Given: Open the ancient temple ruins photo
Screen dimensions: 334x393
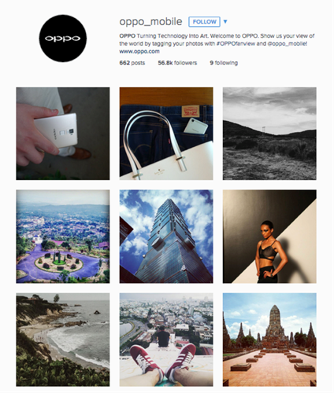Looking at the screenshot, I should point(269,340).
